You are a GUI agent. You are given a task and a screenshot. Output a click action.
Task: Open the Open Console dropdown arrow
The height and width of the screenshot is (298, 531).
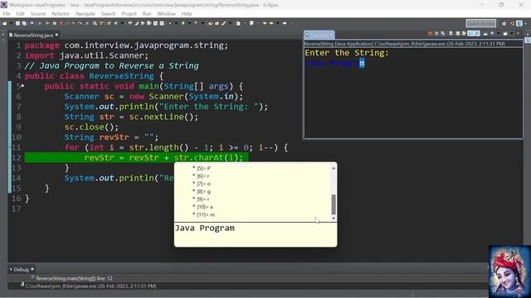coord(512,33)
